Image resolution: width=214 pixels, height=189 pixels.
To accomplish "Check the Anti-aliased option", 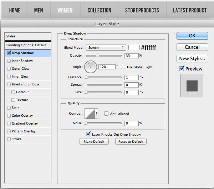I will [x=106, y=114].
